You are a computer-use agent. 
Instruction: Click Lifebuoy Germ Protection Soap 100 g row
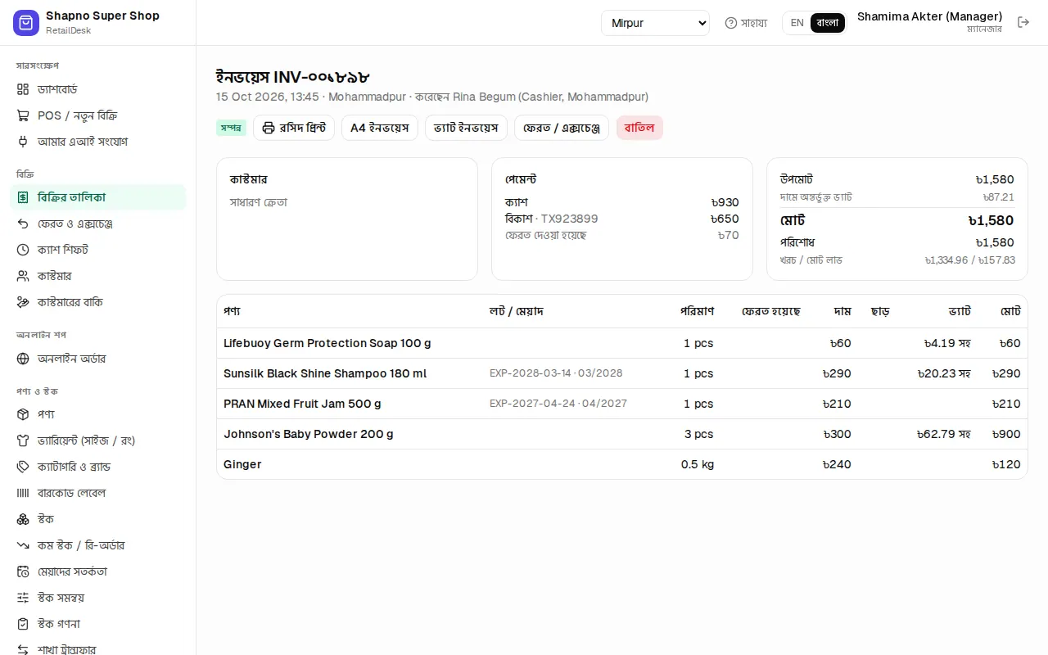(622, 343)
